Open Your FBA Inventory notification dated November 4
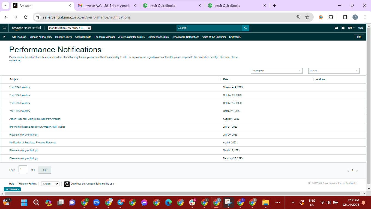This screenshot has width=371, height=209. click(x=20, y=87)
